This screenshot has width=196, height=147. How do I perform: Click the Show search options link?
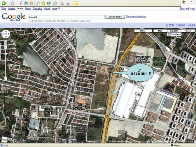(x=136, y=16)
